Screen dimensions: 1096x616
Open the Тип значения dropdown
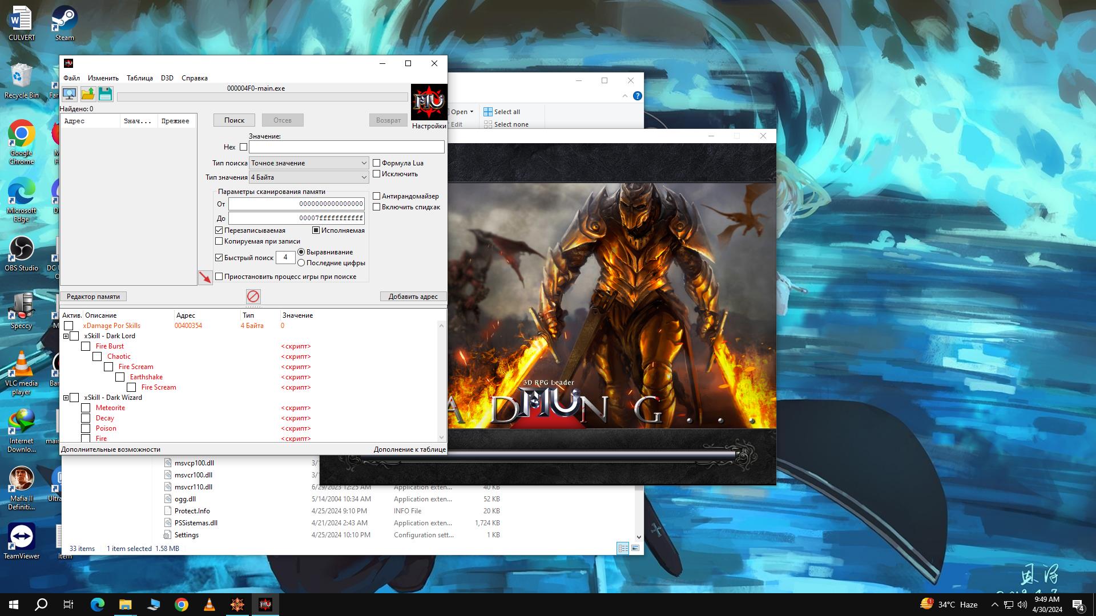(x=309, y=177)
